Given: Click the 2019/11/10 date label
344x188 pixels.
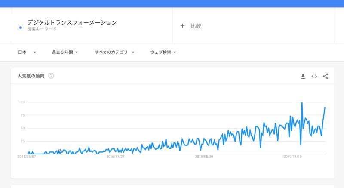Looking at the screenshot, I should pyautogui.click(x=292, y=157).
